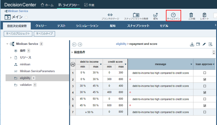Open the Miniloan Service breadcrumb link
The image size is (217, 125).
click(x=18, y=11)
